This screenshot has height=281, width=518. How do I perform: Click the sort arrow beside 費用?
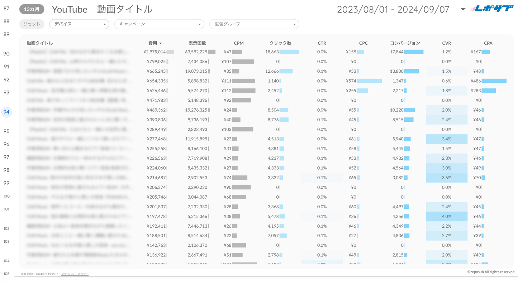click(x=161, y=43)
